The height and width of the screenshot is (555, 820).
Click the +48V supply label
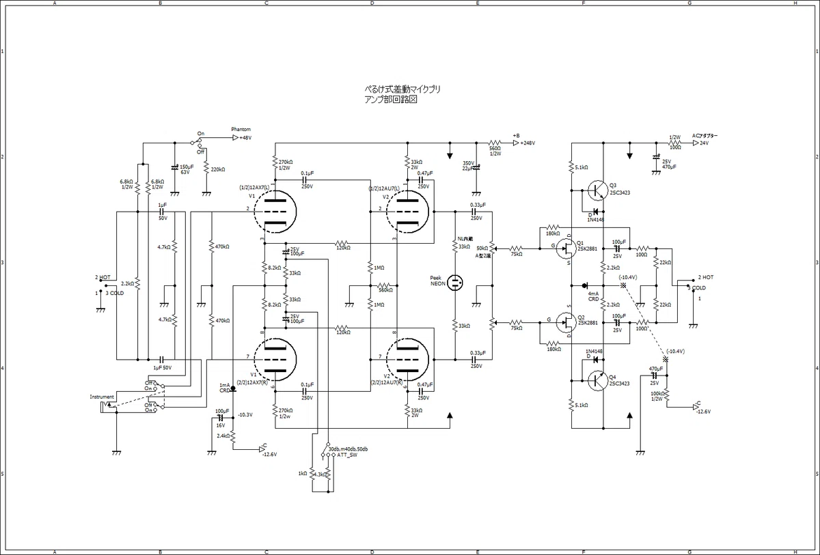tap(245, 138)
